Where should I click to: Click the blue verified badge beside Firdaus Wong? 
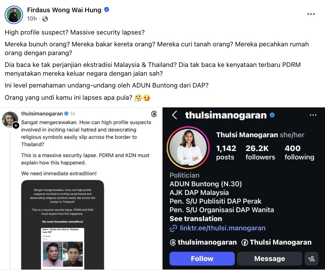tap(107, 9)
